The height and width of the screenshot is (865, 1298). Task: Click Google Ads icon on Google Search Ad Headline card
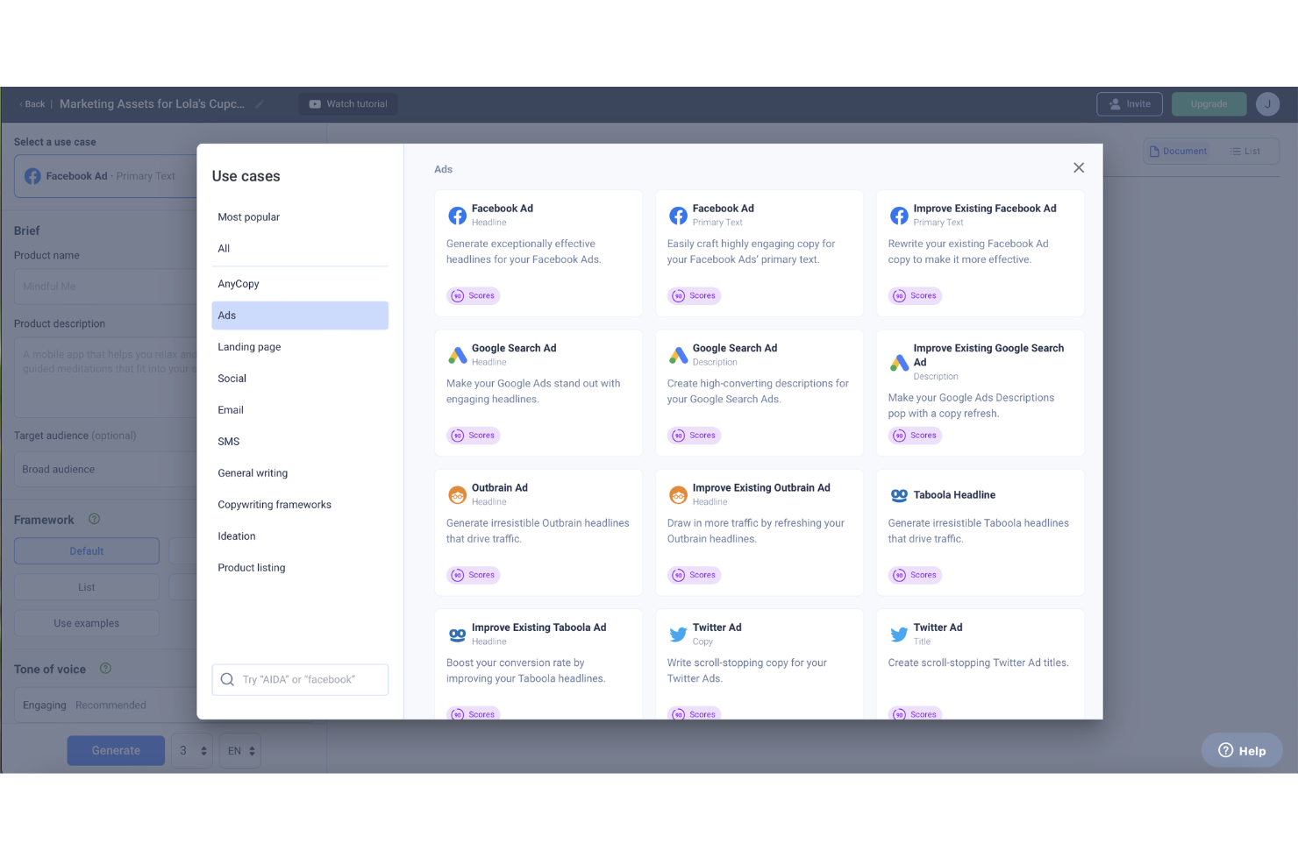(457, 355)
